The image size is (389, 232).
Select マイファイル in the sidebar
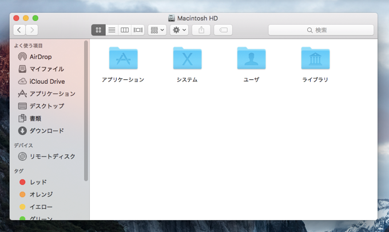click(47, 69)
